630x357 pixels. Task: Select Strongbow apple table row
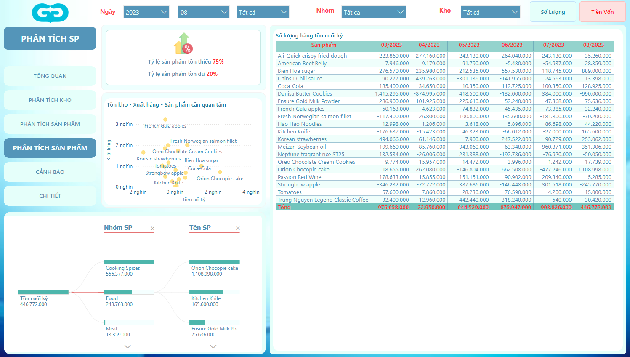coord(444,184)
